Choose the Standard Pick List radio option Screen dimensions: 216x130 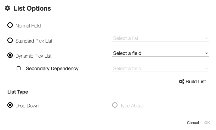coord(10,41)
